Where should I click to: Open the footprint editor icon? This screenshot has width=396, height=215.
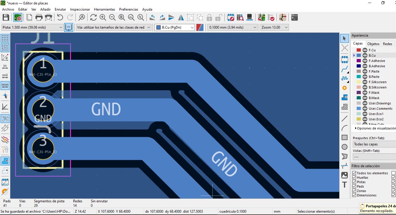231,17
